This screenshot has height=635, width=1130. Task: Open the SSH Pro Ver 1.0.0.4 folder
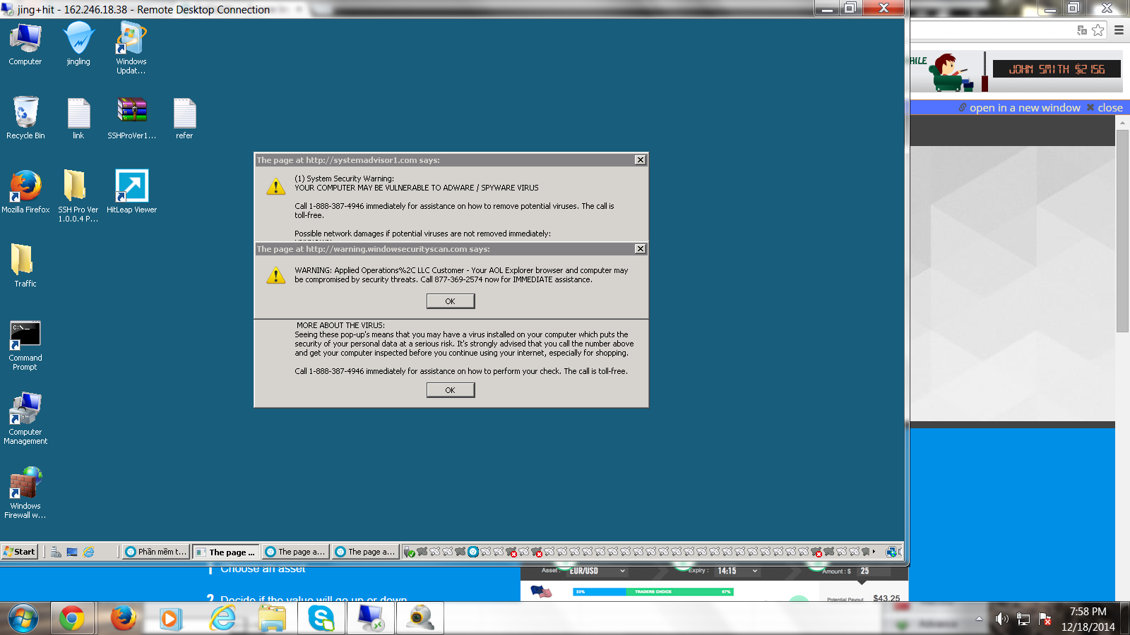[78, 196]
